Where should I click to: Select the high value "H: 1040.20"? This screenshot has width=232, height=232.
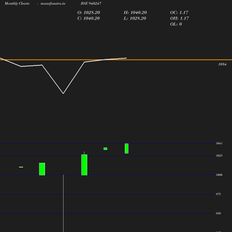(x=135, y=13)
